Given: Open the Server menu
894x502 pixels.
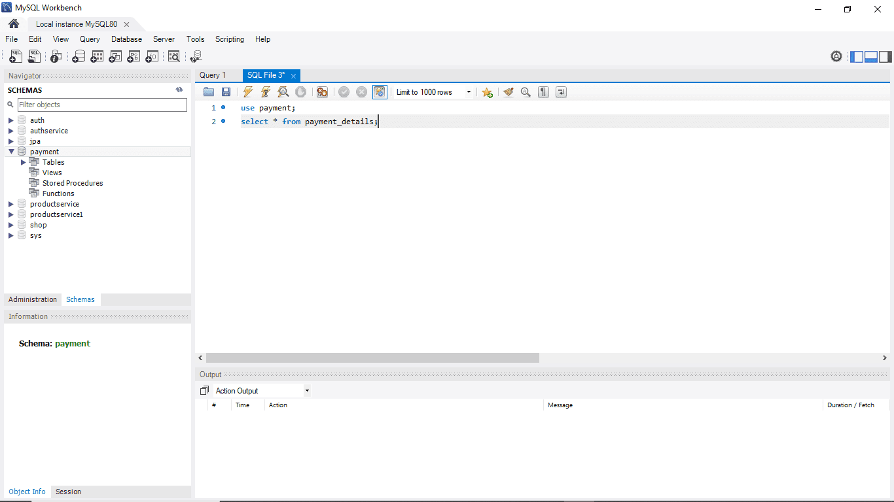Looking at the screenshot, I should point(164,39).
